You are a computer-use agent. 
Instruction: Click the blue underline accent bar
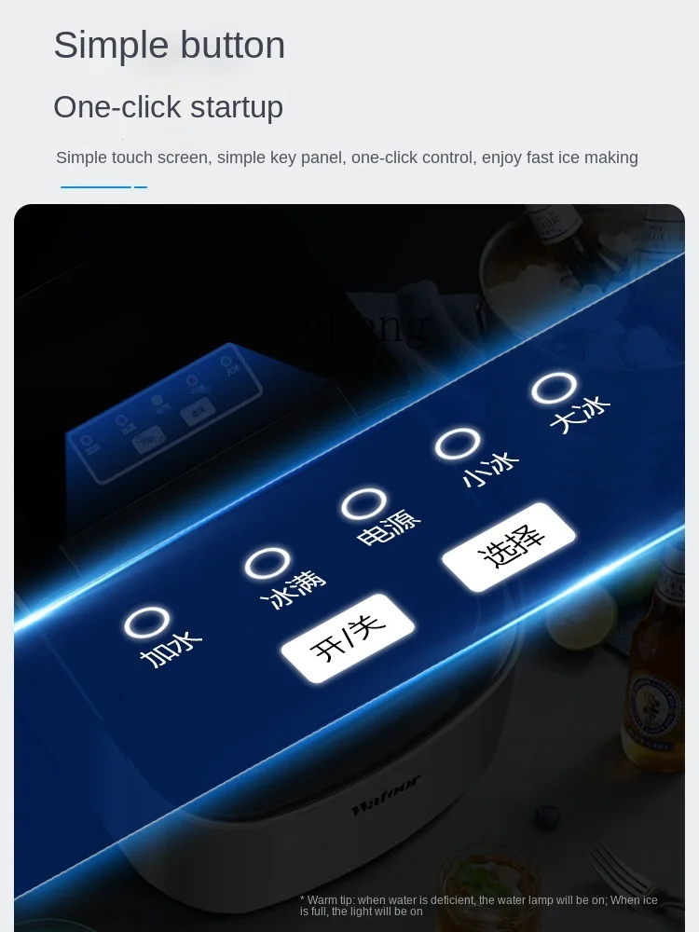104,186
